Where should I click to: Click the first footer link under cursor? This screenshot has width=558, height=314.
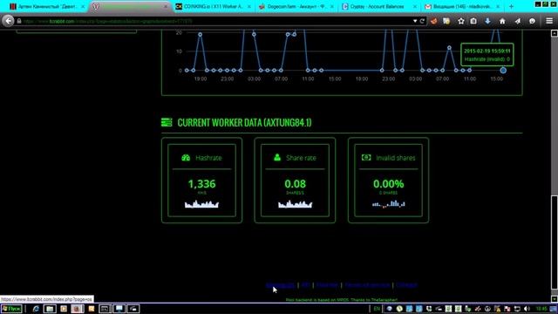[x=280, y=285]
